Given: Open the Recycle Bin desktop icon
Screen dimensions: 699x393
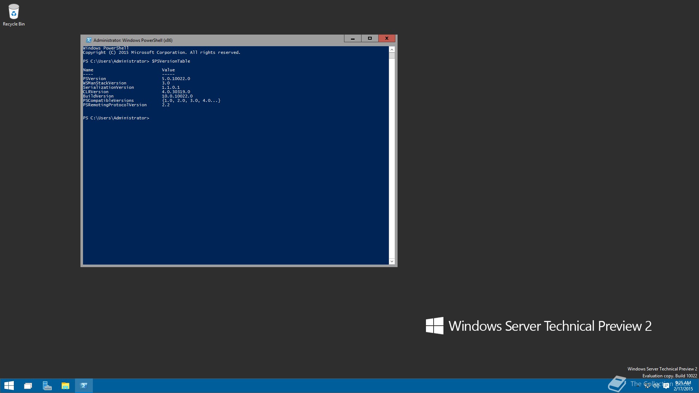Looking at the screenshot, I should pos(14,15).
